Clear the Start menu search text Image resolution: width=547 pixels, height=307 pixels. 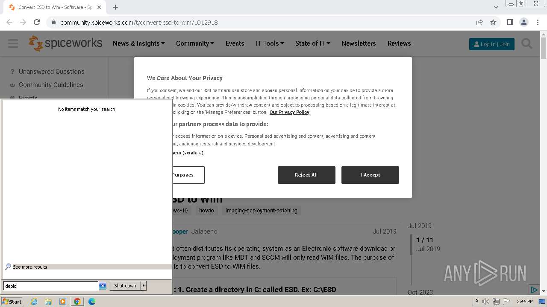coord(103,286)
